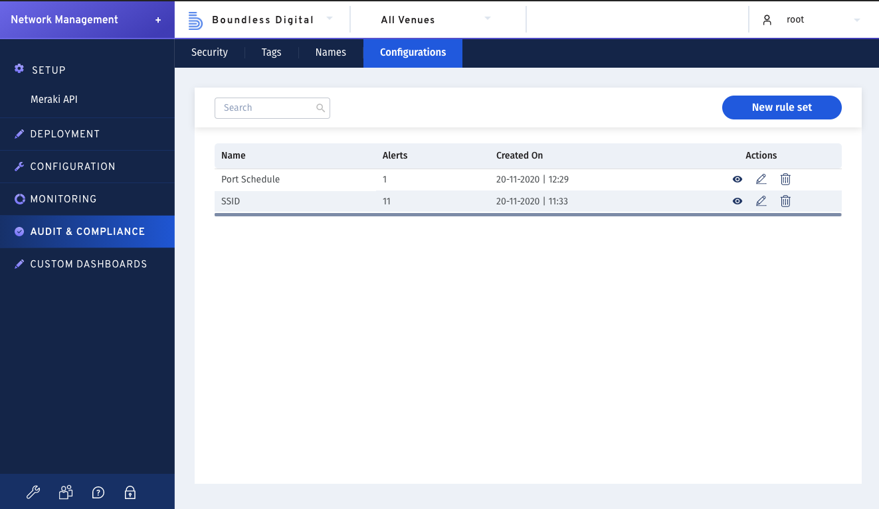Click the plus icon beside Network Management
This screenshot has height=509, width=879.
click(158, 20)
